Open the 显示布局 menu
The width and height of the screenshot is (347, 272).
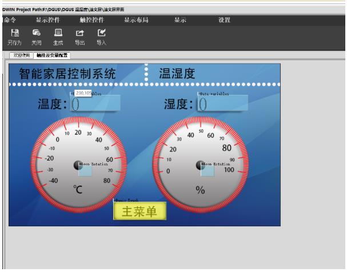tap(136, 20)
